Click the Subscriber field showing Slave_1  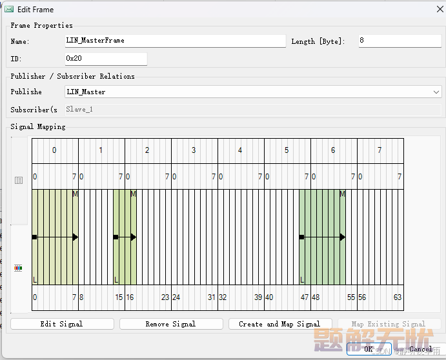tap(253, 110)
